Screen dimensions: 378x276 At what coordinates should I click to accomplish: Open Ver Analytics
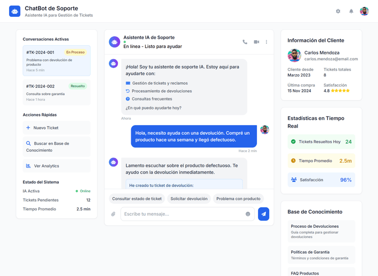(x=57, y=166)
